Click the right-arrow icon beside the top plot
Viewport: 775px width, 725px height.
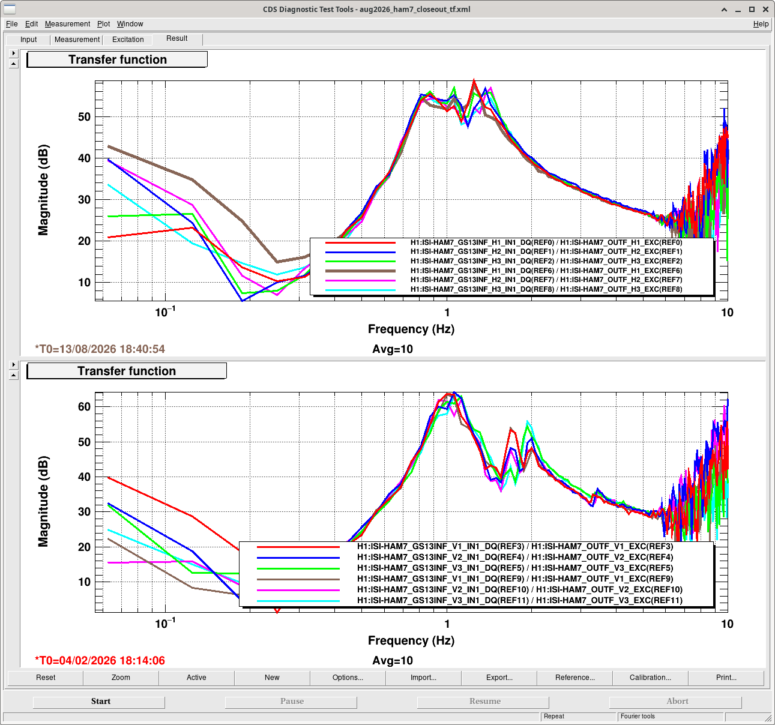(x=14, y=53)
